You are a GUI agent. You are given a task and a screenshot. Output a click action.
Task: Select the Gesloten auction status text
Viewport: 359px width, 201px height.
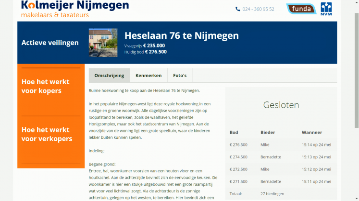click(281, 105)
